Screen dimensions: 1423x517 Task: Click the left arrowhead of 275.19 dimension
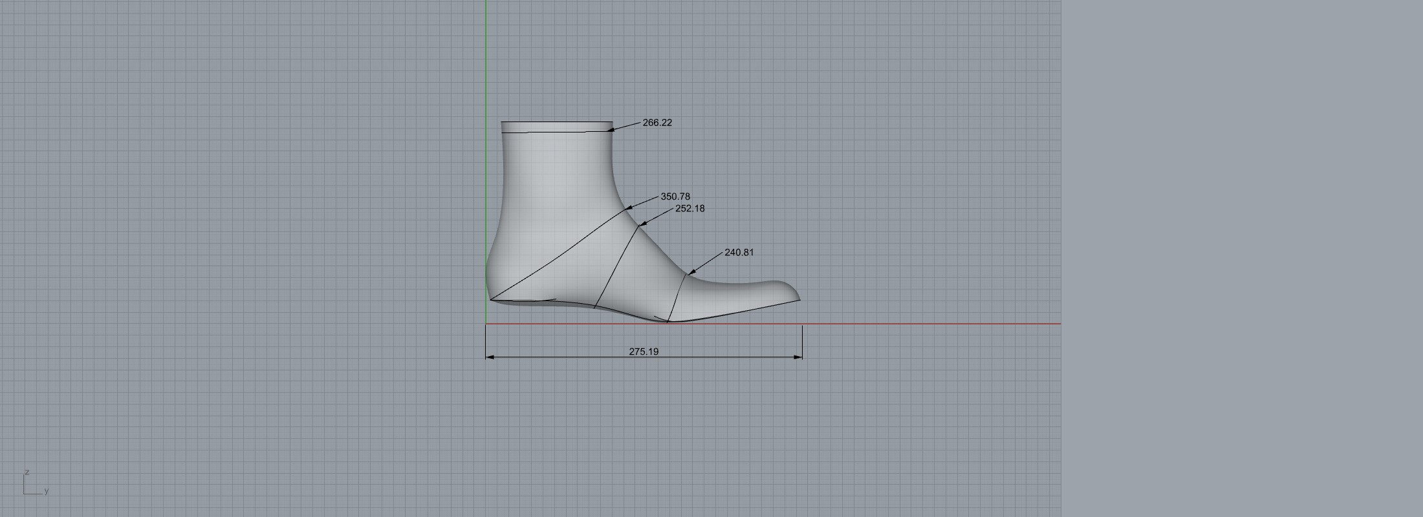(x=490, y=357)
